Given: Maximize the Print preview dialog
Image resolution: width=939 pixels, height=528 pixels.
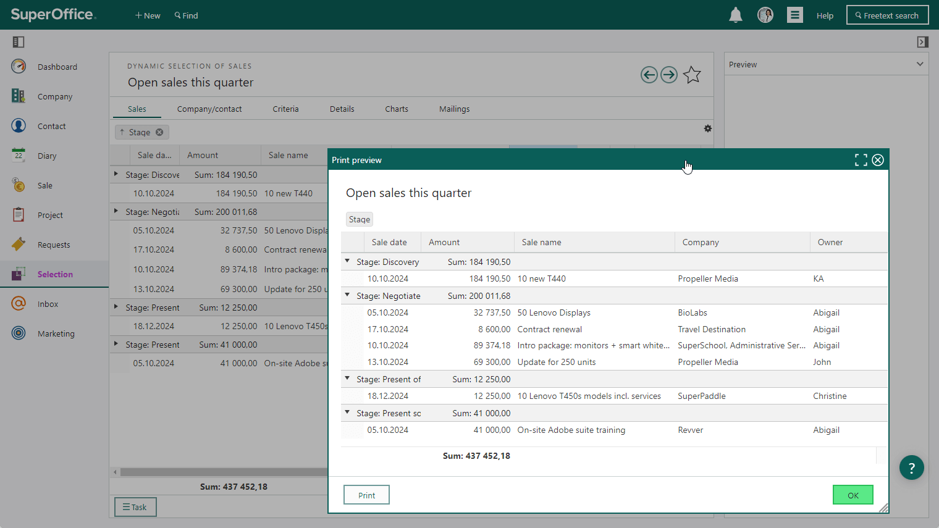Looking at the screenshot, I should click(x=861, y=160).
